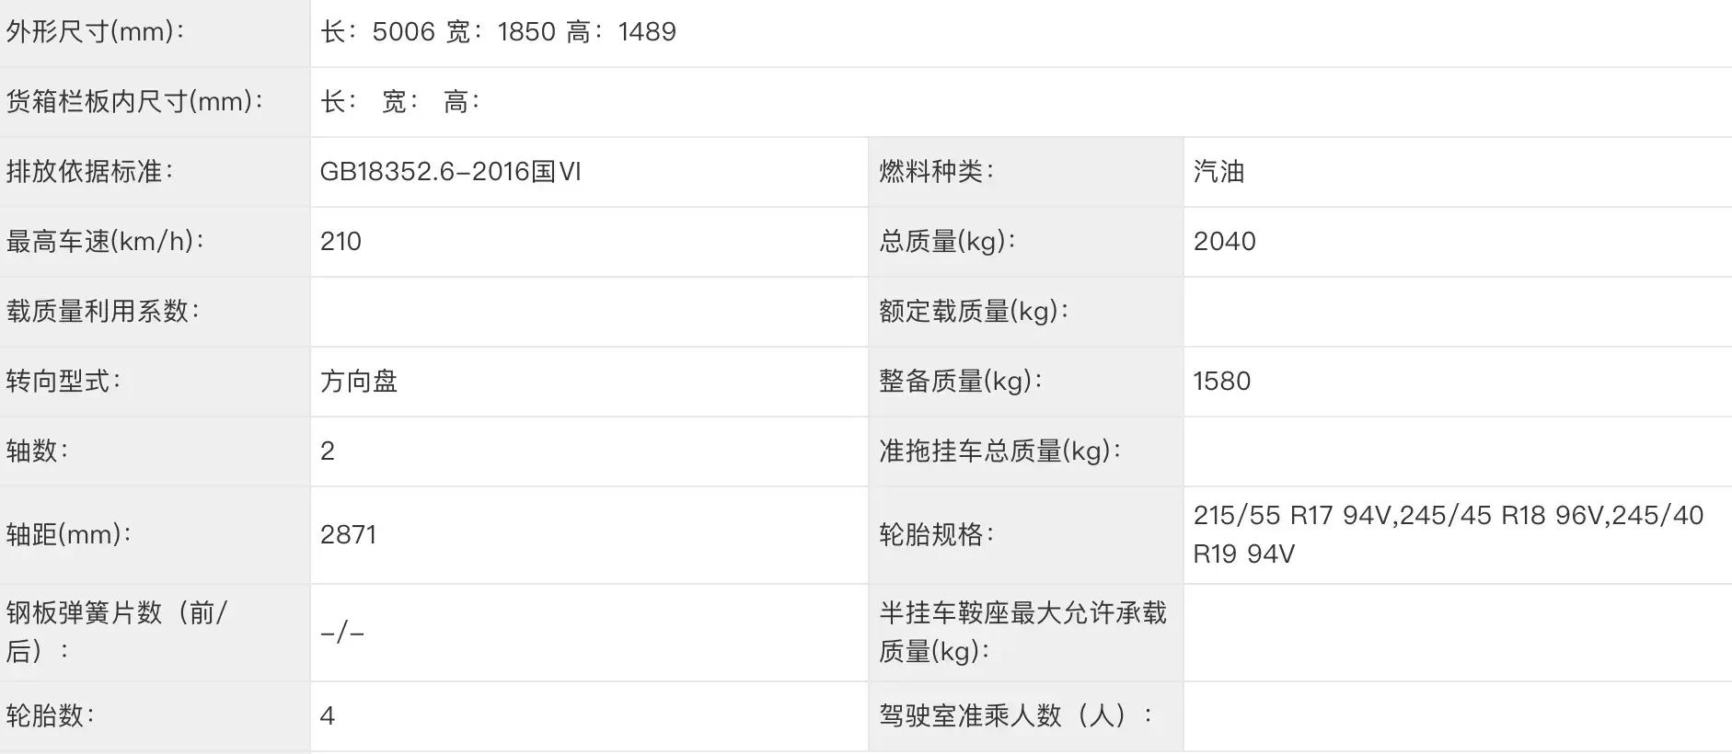Click the curb weight value 1580
Screen dimensions: 1732x754
1221,382
